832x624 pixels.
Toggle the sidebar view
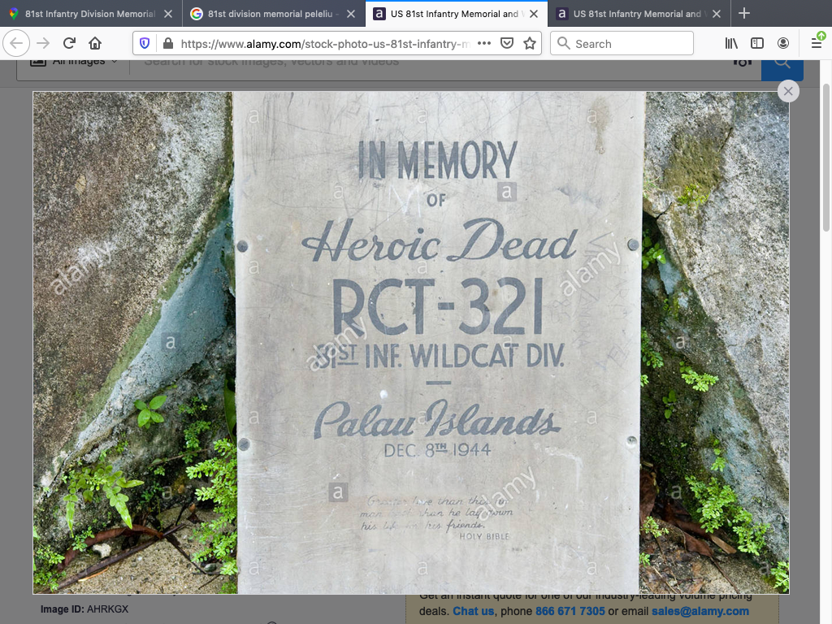coord(757,44)
